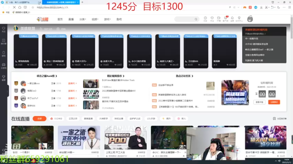Expand the 精彩视频推荐 section arrow
The height and width of the screenshot is (164, 293).
123,76
